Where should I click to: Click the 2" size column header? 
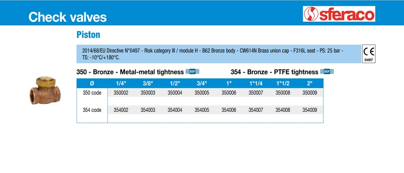pos(309,83)
